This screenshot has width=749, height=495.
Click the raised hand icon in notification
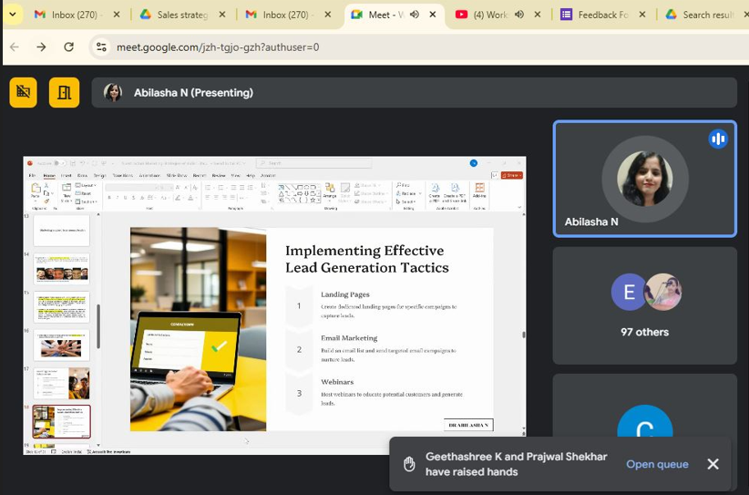click(x=409, y=464)
